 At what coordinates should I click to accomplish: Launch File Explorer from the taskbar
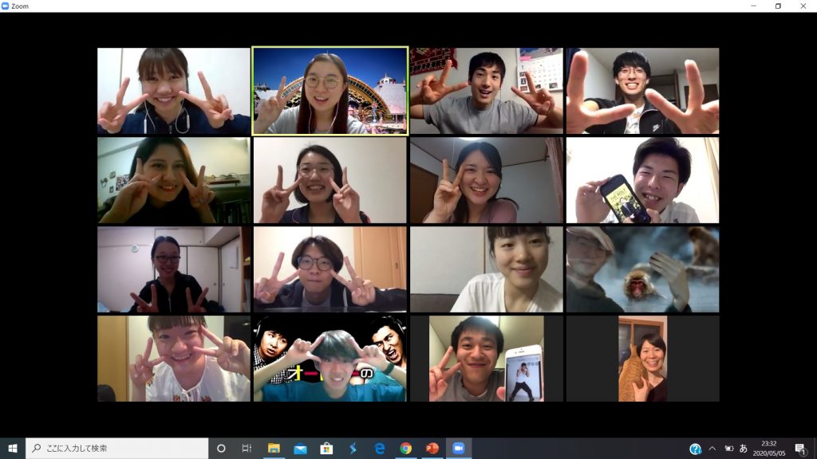[274, 448]
